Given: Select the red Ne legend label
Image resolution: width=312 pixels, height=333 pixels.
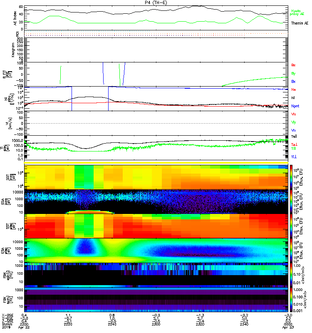Looking at the screenshot, I should pyautogui.click(x=294, y=89).
